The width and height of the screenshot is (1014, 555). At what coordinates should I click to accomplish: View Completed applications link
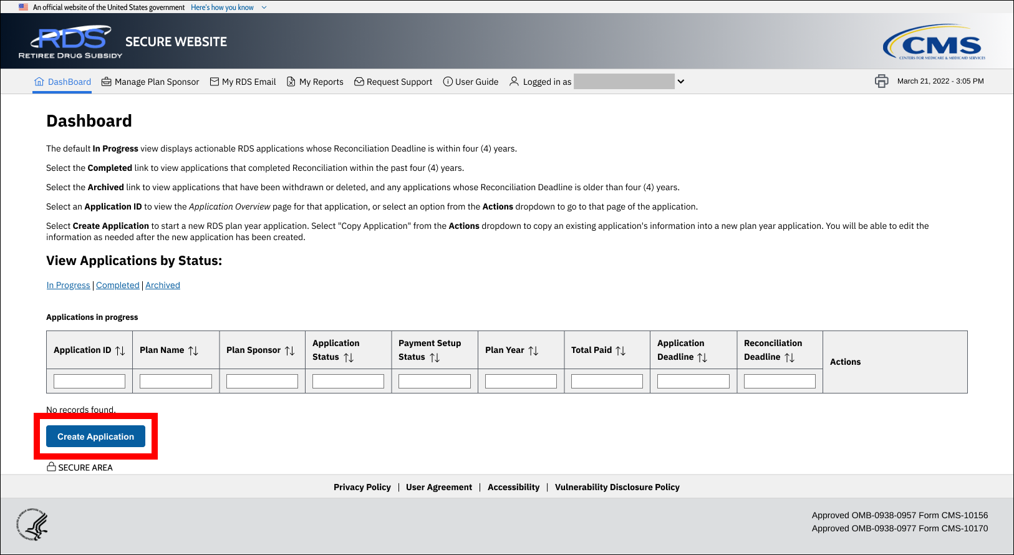point(118,285)
